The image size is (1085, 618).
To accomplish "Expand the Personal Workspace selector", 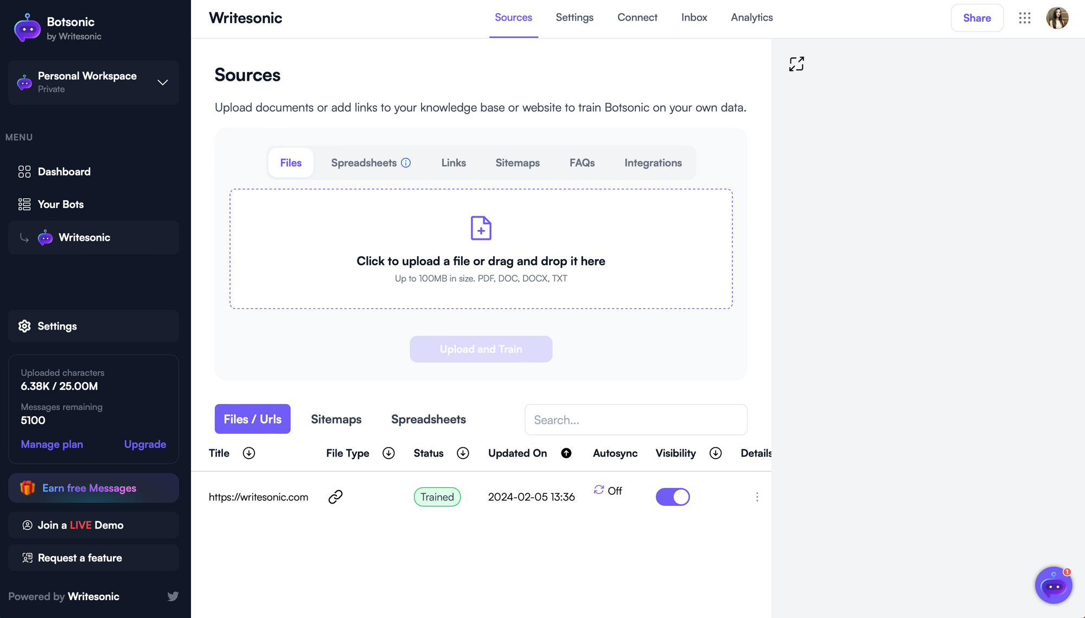I will (163, 82).
